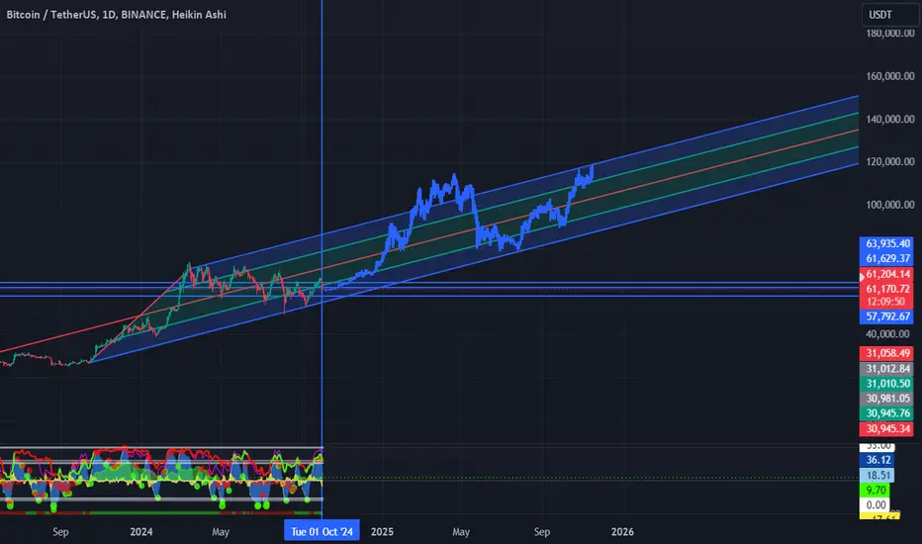Click the 2025 label on time axis
Viewport: 922px width, 544px height.
[382, 532]
